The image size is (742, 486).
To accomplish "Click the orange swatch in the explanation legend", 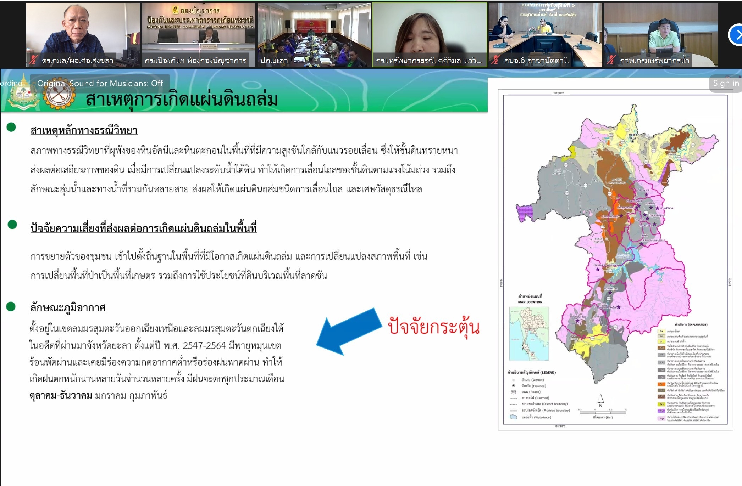I will (x=661, y=384).
